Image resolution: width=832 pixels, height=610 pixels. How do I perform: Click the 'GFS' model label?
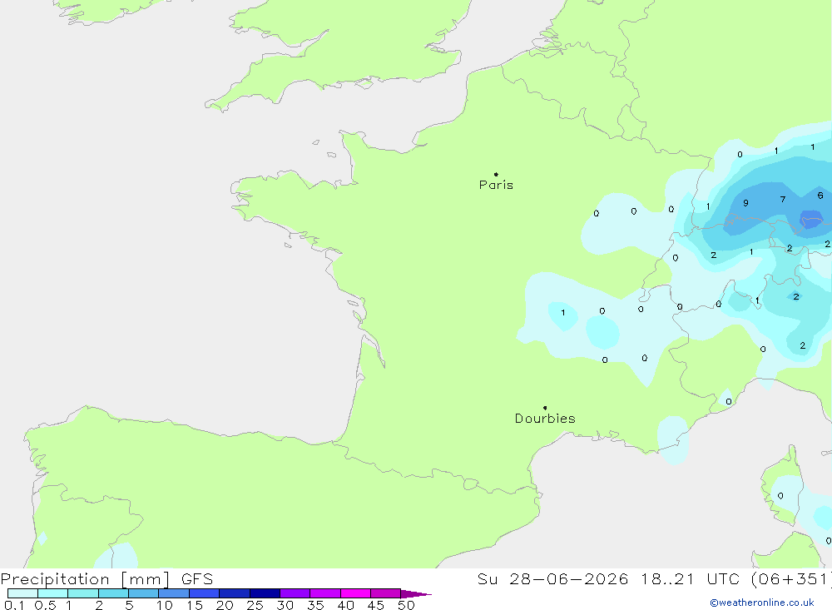197,579
